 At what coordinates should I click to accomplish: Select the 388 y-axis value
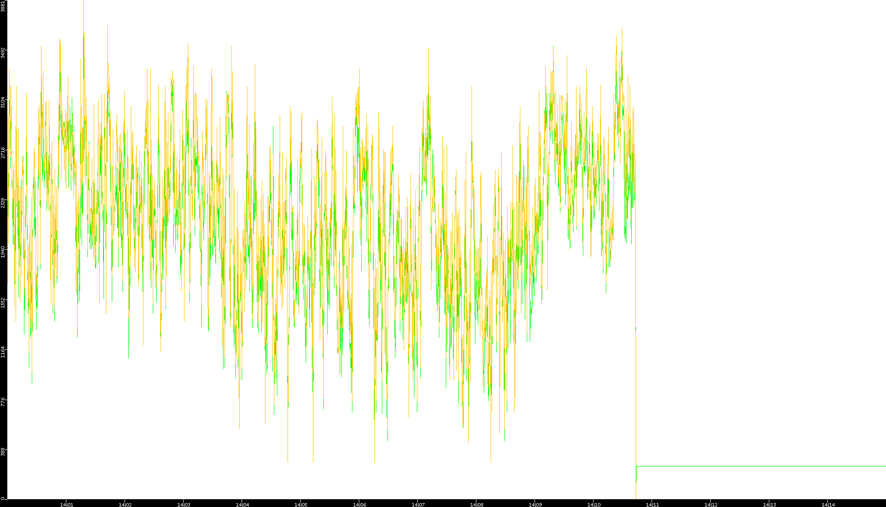pyautogui.click(x=3, y=451)
